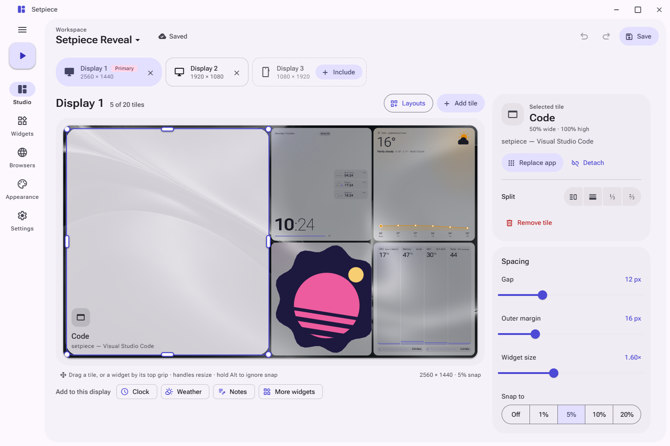Adjust the Widget size slider handle
Screen dimensions: 670x446
(x=554, y=373)
